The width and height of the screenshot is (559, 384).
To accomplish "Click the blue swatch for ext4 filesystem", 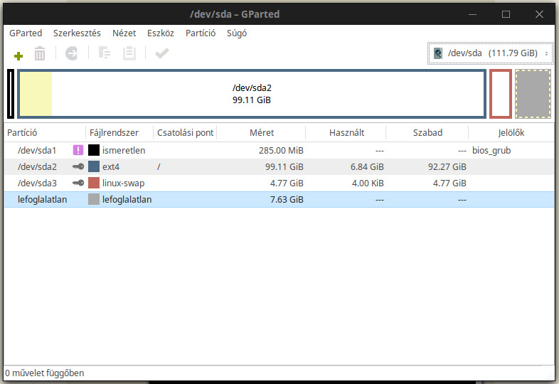I will coord(94,166).
